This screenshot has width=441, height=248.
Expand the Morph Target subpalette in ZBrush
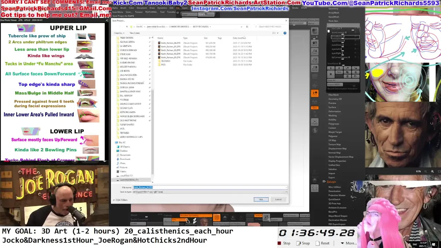pyautogui.click(x=335, y=132)
